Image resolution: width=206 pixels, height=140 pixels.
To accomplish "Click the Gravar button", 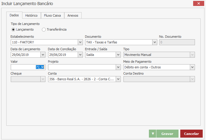I will click(x=167, y=134).
